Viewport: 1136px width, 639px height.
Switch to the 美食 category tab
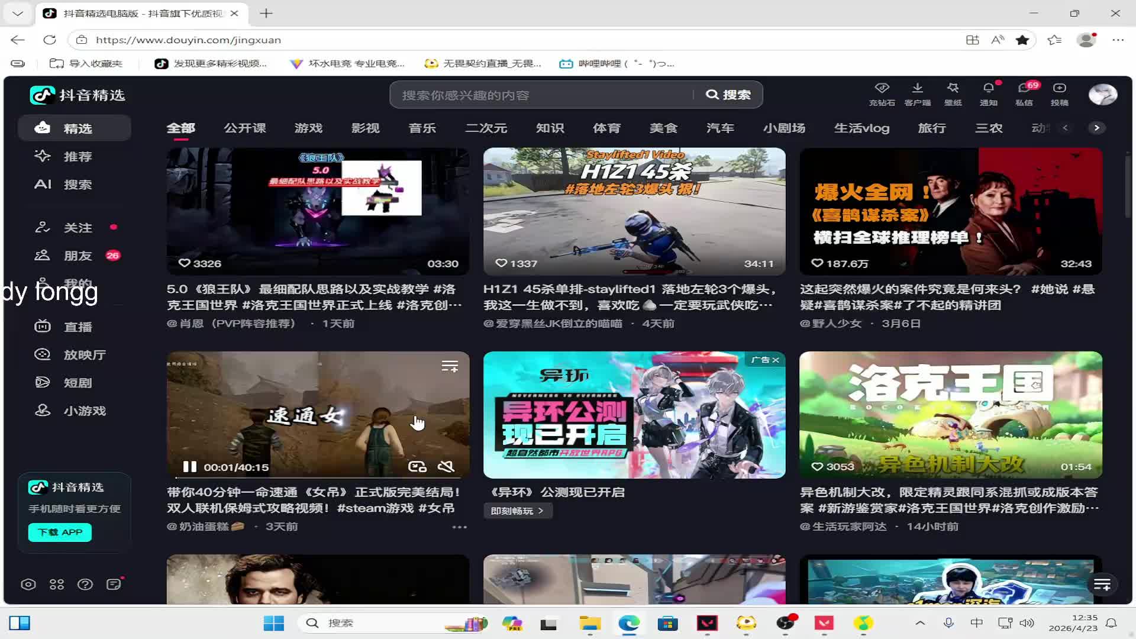click(663, 128)
